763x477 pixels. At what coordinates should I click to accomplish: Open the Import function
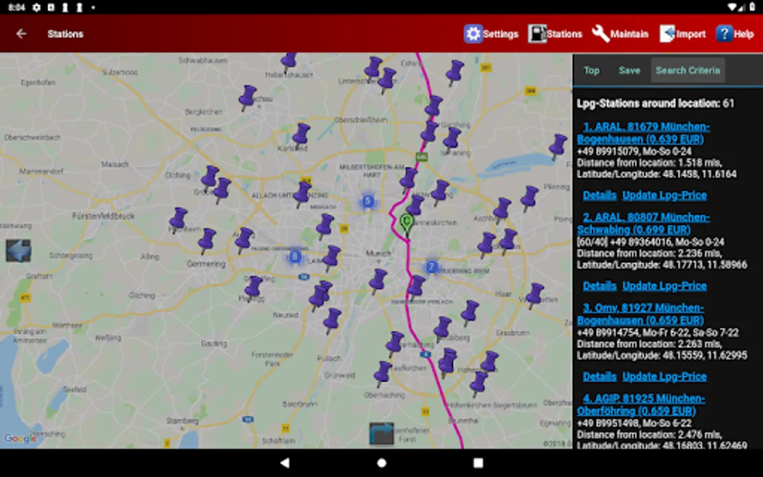pyautogui.click(x=682, y=34)
